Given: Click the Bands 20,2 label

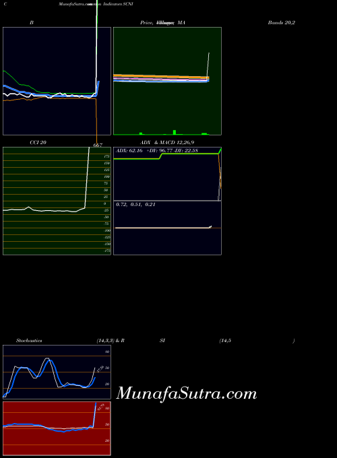Looking at the screenshot, I should pos(282,22).
